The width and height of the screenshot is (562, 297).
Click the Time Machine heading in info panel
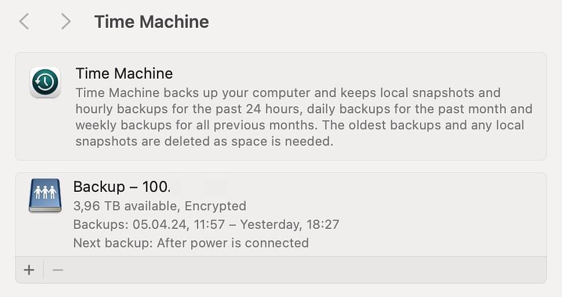pos(124,73)
